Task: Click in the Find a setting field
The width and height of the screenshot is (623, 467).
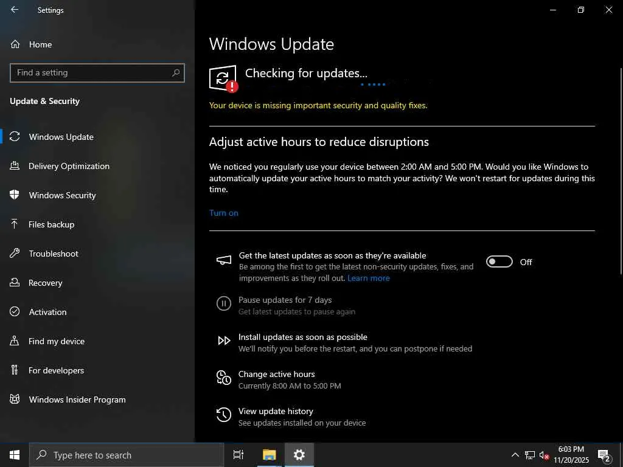Action: (97, 73)
